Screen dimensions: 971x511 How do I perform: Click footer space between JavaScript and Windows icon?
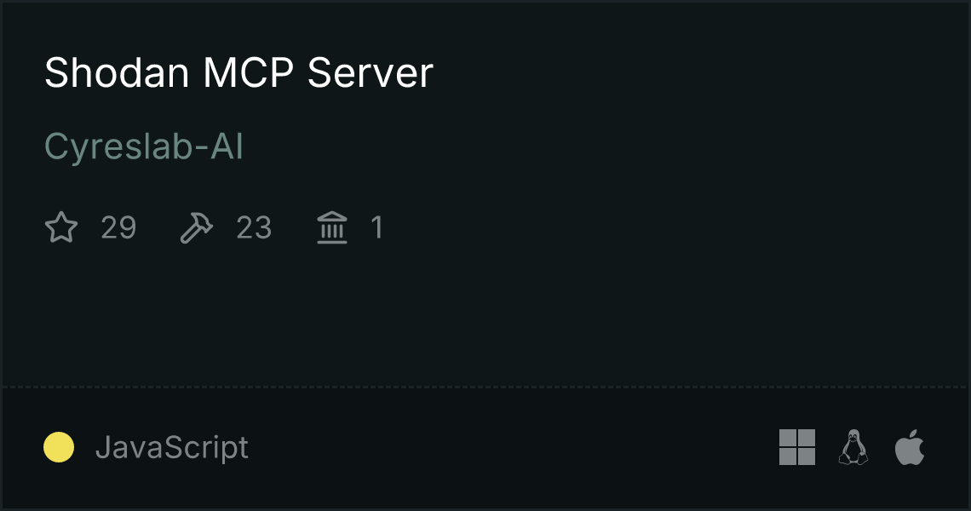tap(514, 447)
